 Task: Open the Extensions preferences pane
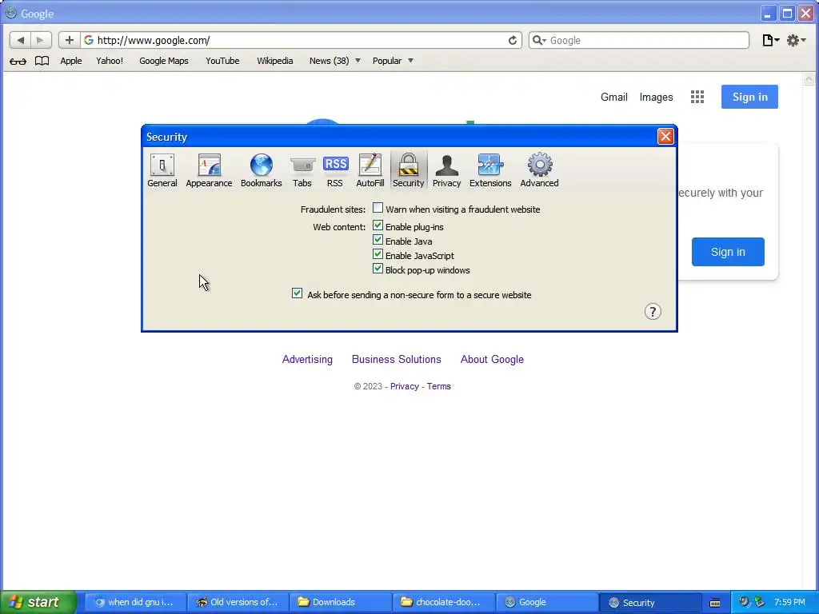pos(490,170)
